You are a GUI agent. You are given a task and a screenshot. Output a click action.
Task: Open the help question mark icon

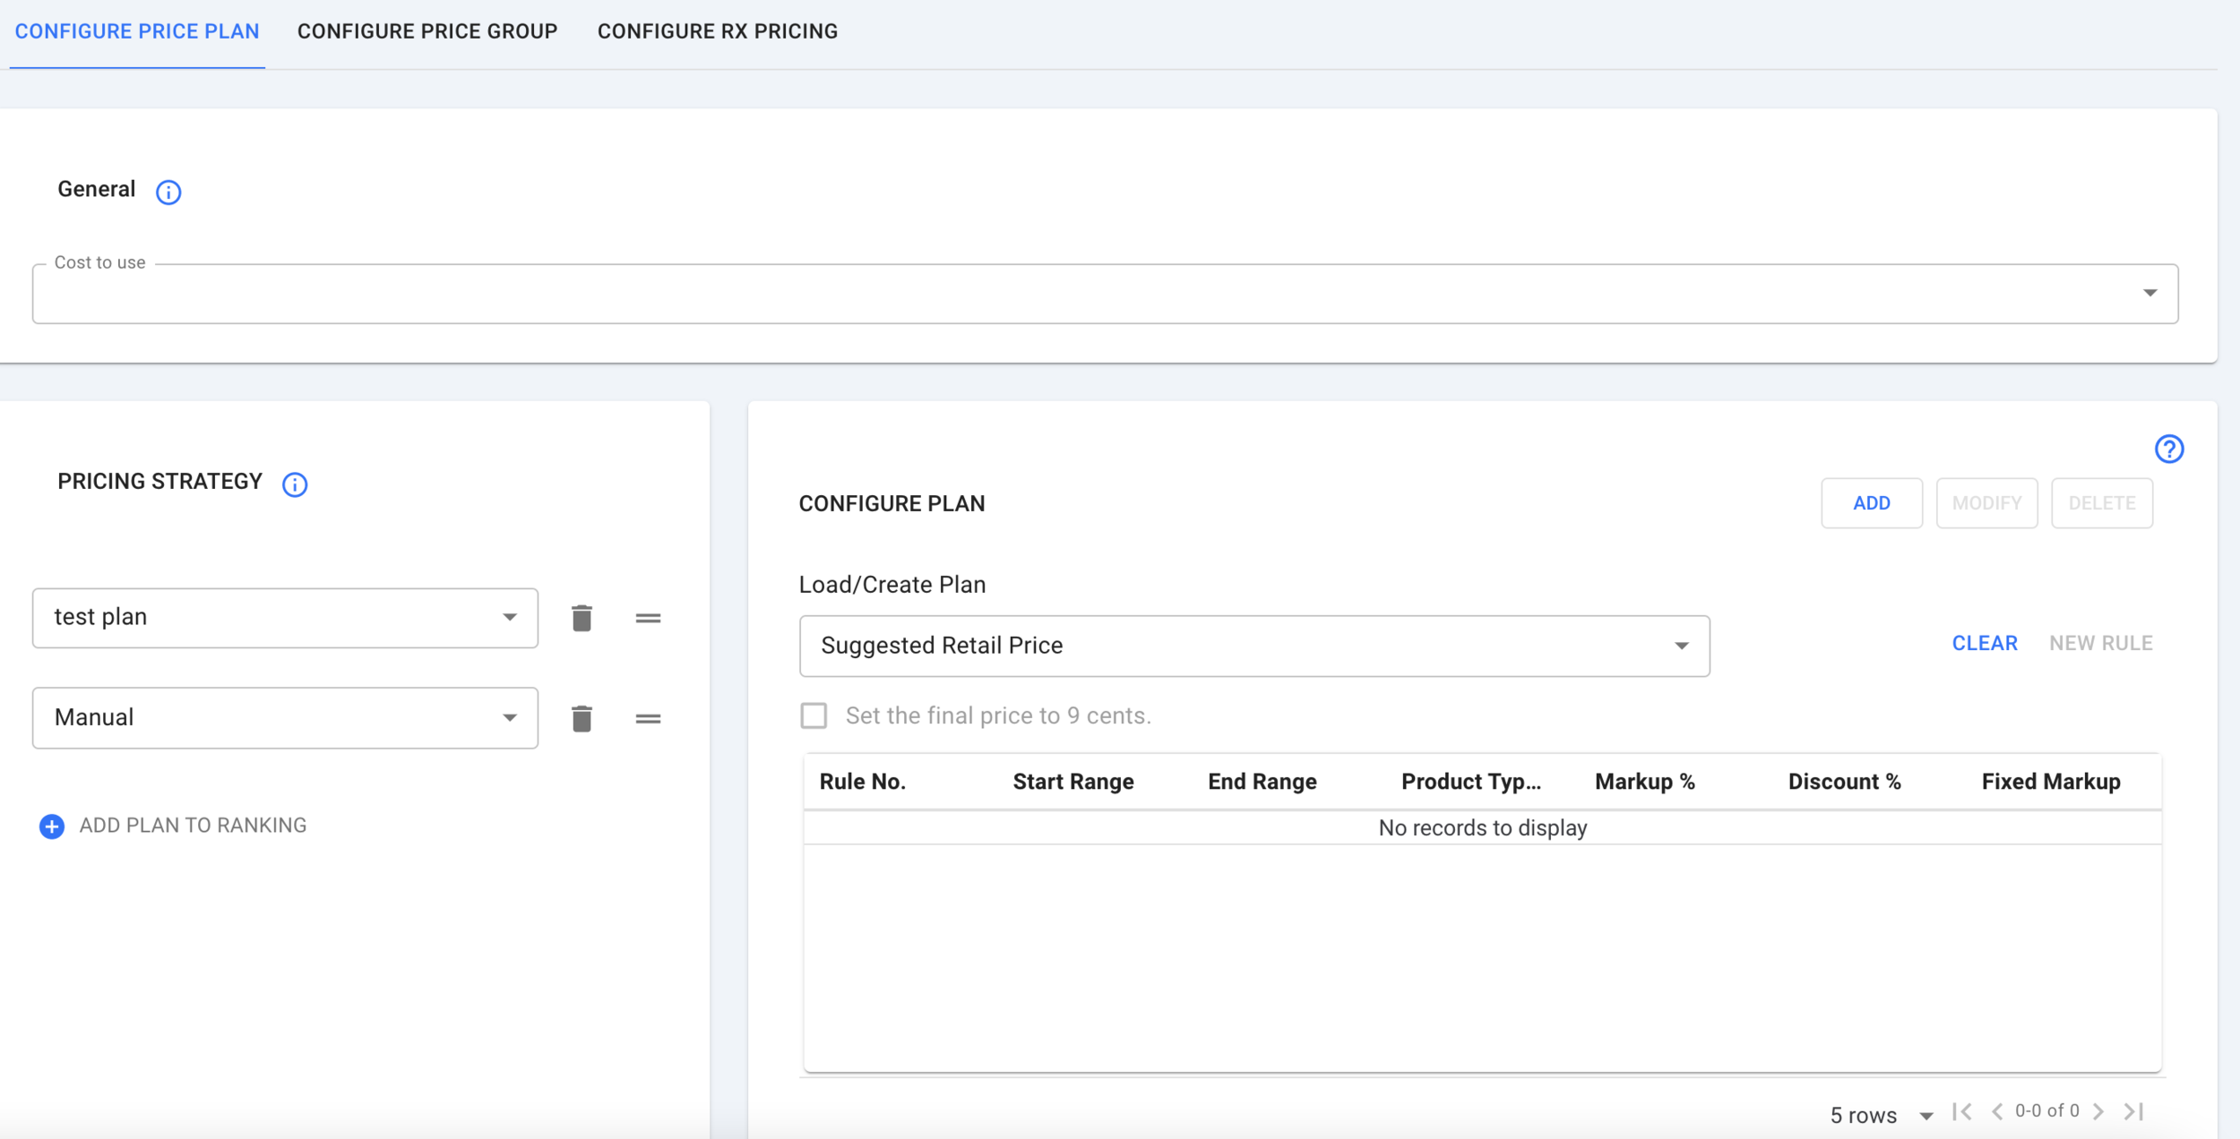point(2168,449)
